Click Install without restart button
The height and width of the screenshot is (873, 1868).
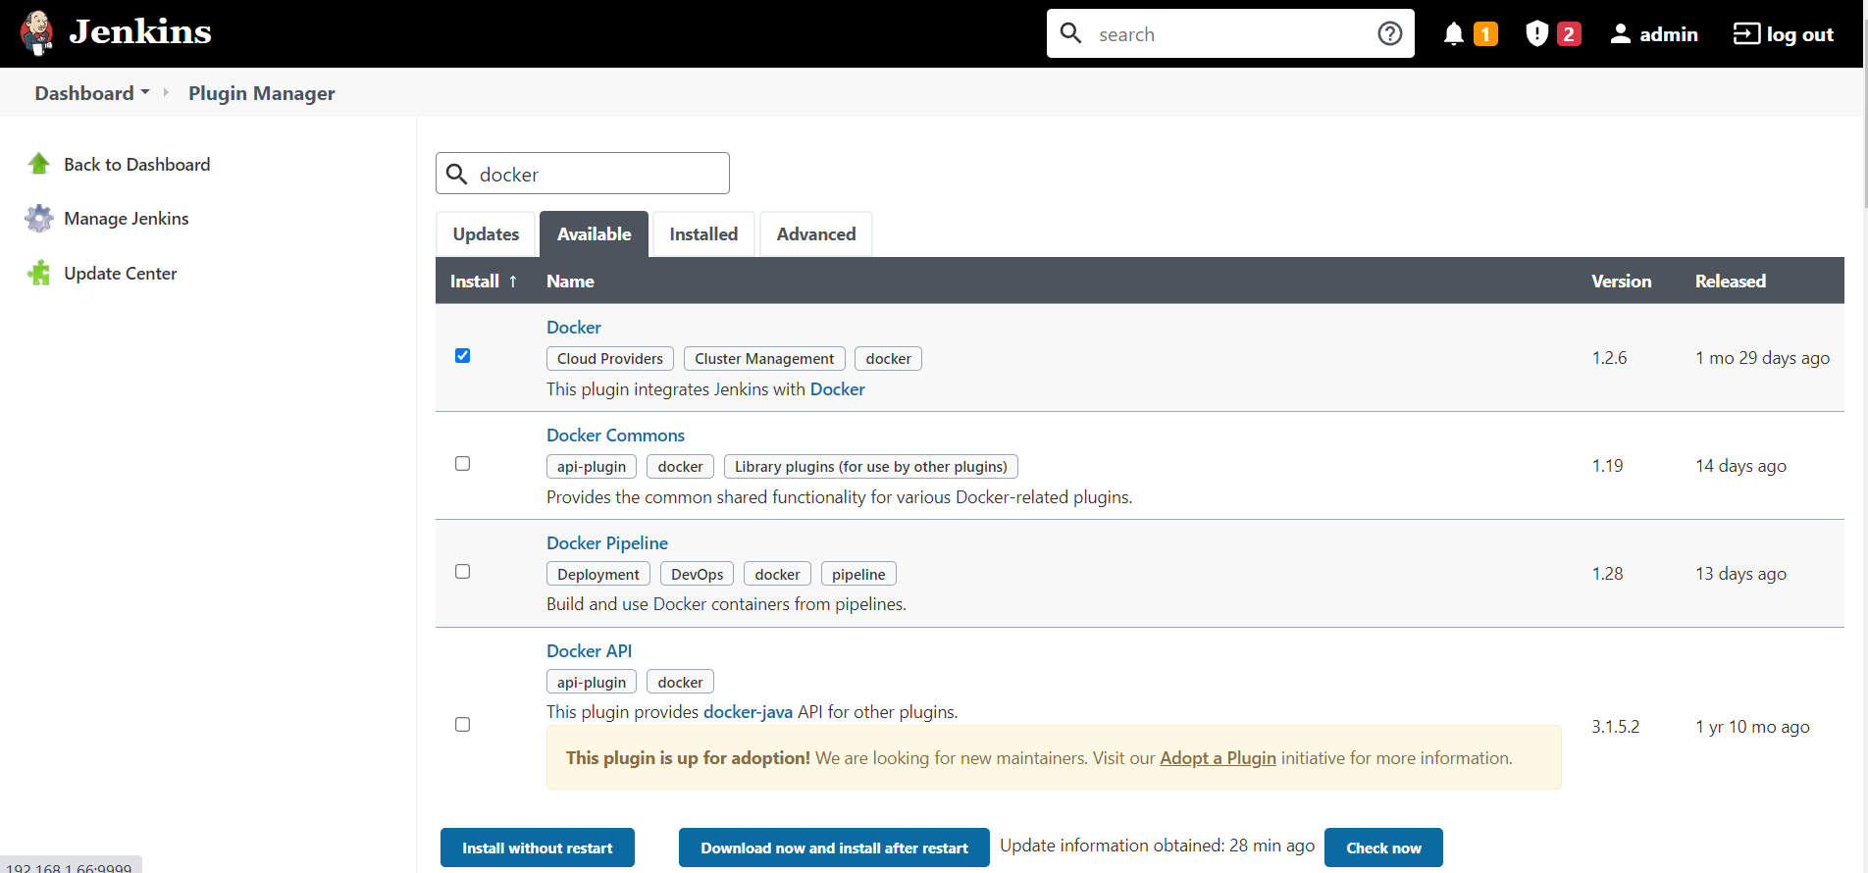537,848
